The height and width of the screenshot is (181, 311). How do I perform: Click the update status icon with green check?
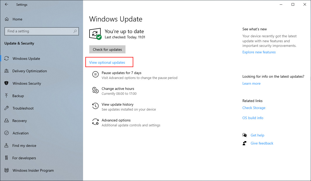[95, 34]
